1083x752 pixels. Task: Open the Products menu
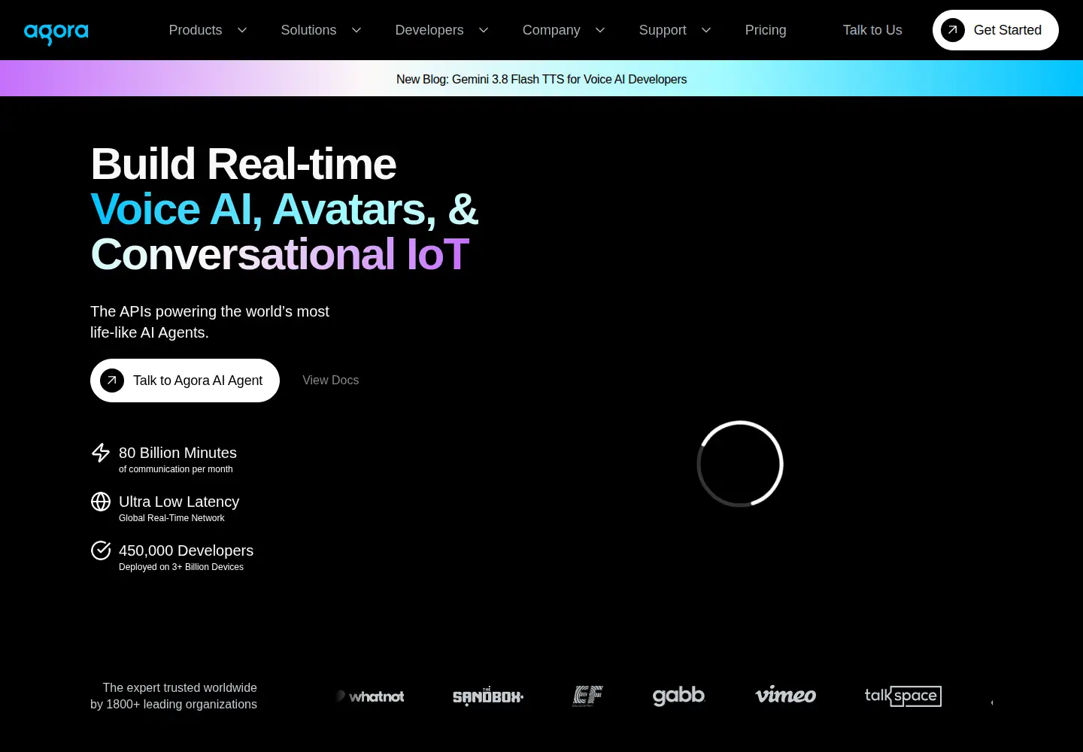196,30
